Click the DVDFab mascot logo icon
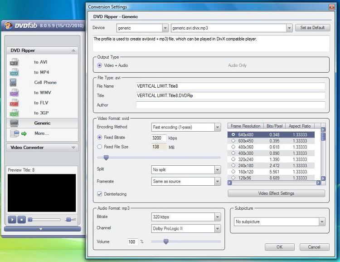 point(8,25)
